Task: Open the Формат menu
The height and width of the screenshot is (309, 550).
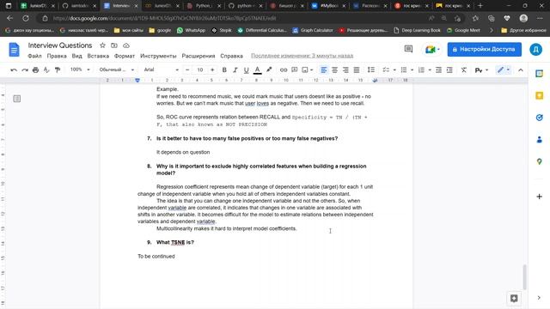Action: point(124,56)
